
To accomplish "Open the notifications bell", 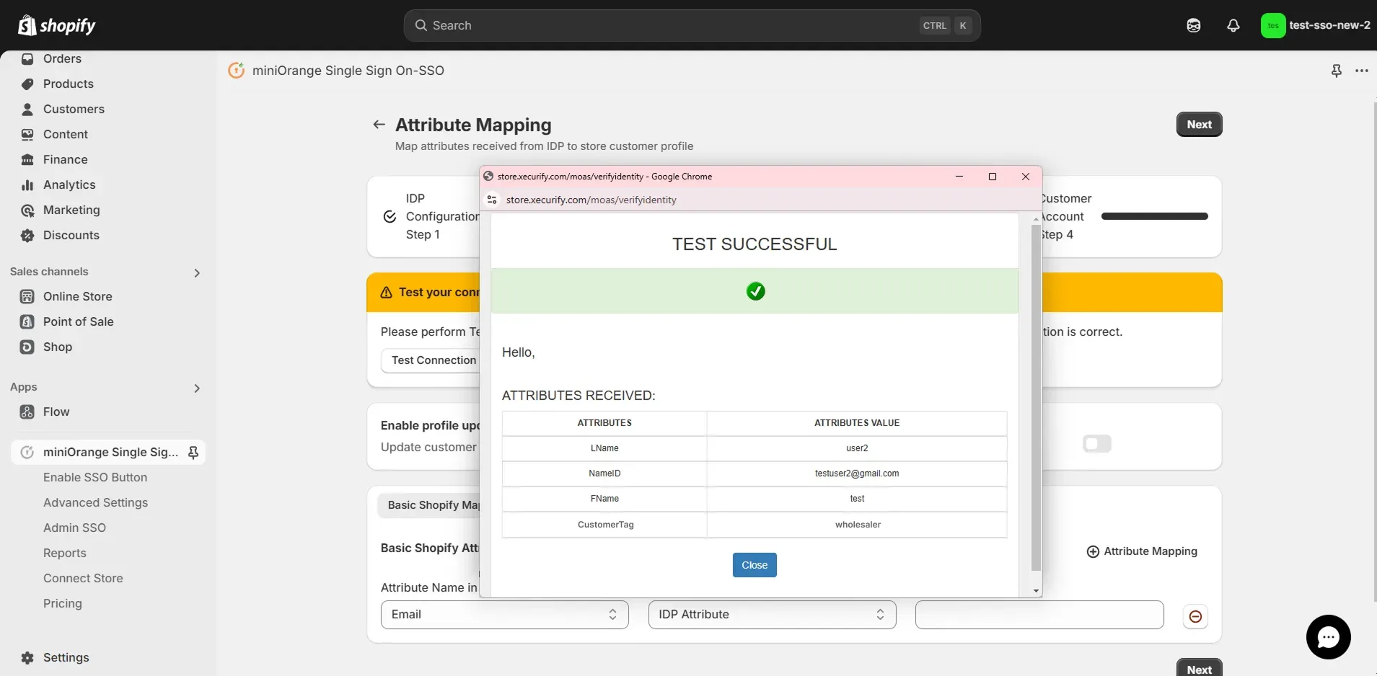I will tap(1233, 25).
